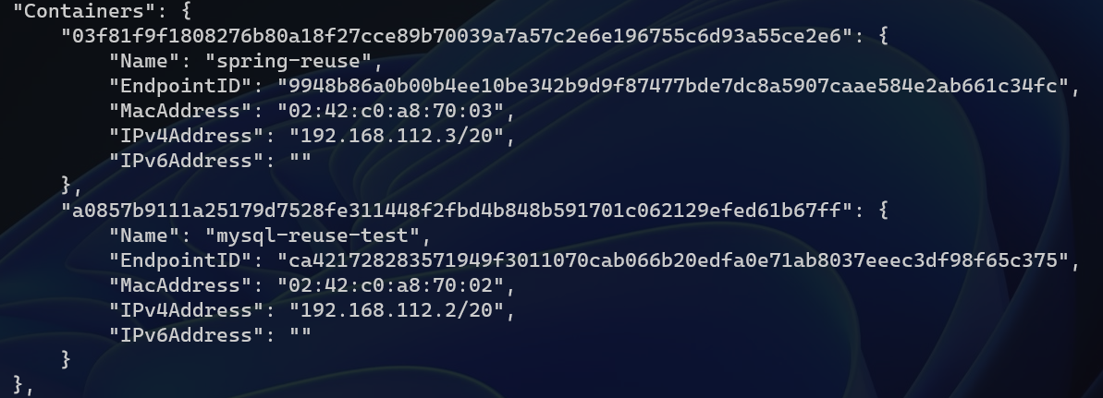Screen dimensions: 1103x398
Task: Click EndpointID value starting with 9948b86a
Action: (672, 86)
